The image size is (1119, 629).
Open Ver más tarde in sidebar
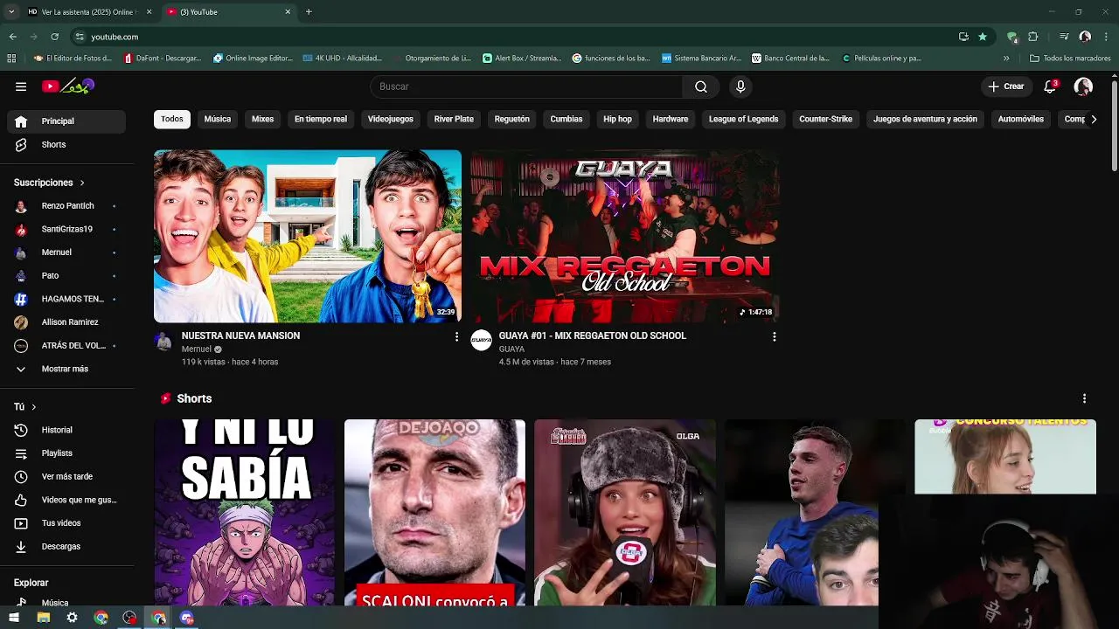point(66,476)
